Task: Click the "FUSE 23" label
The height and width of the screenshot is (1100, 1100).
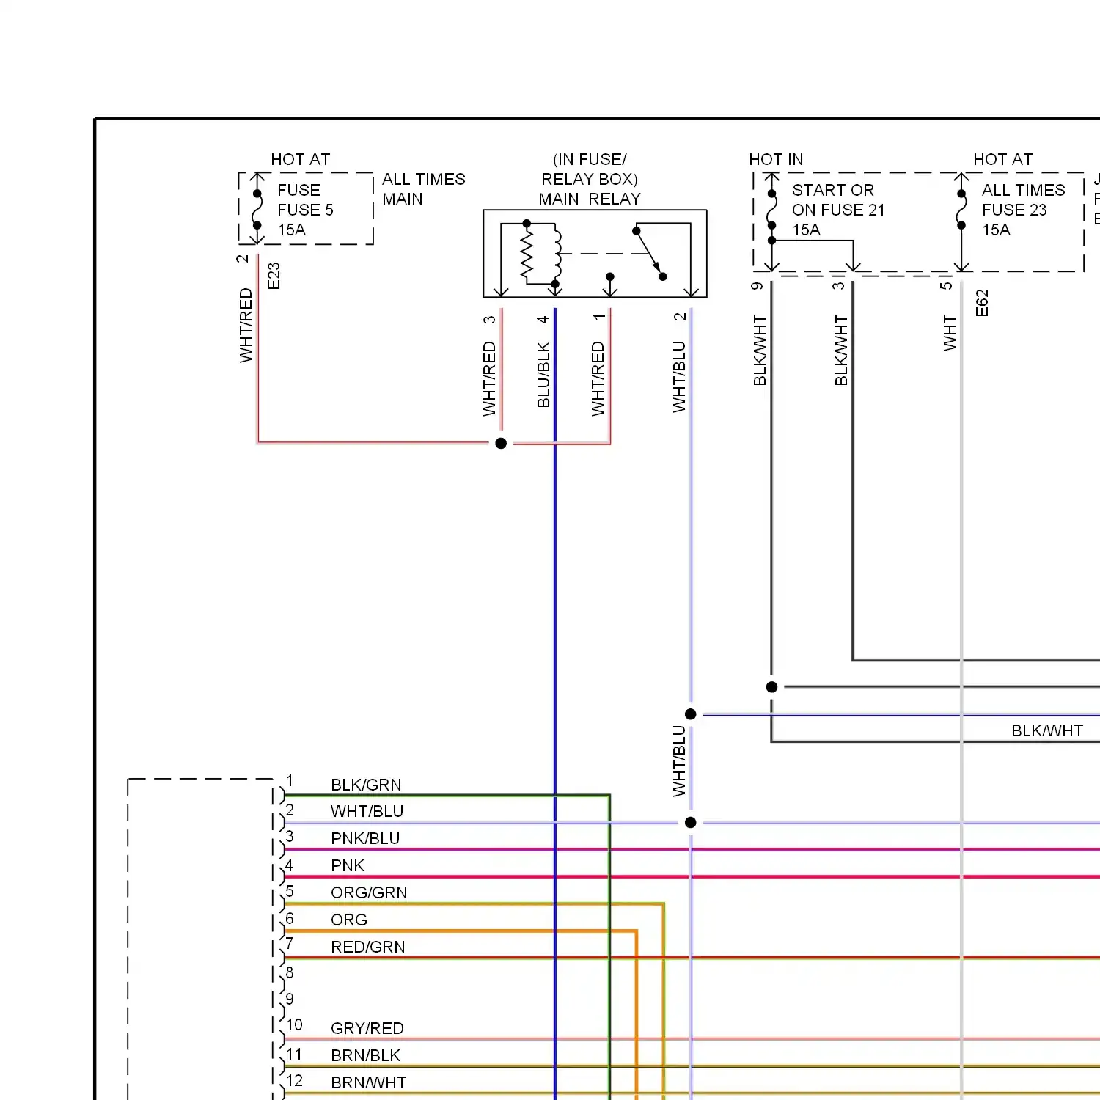Action: (x=1014, y=210)
